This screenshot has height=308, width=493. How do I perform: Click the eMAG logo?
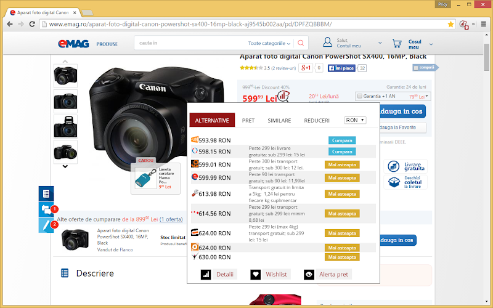(x=73, y=44)
